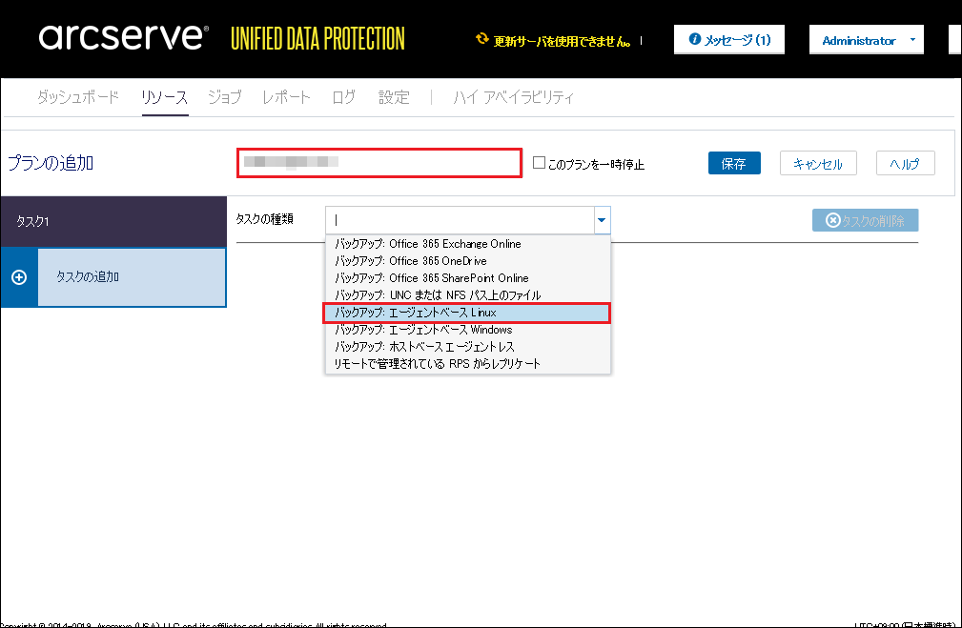Open the ヘルプ button
This screenshot has height=628, width=962.
coord(905,163)
